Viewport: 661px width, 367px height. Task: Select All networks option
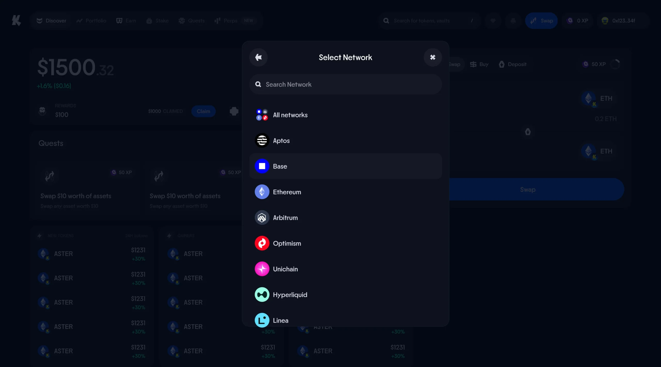click(x=345, y=115)
